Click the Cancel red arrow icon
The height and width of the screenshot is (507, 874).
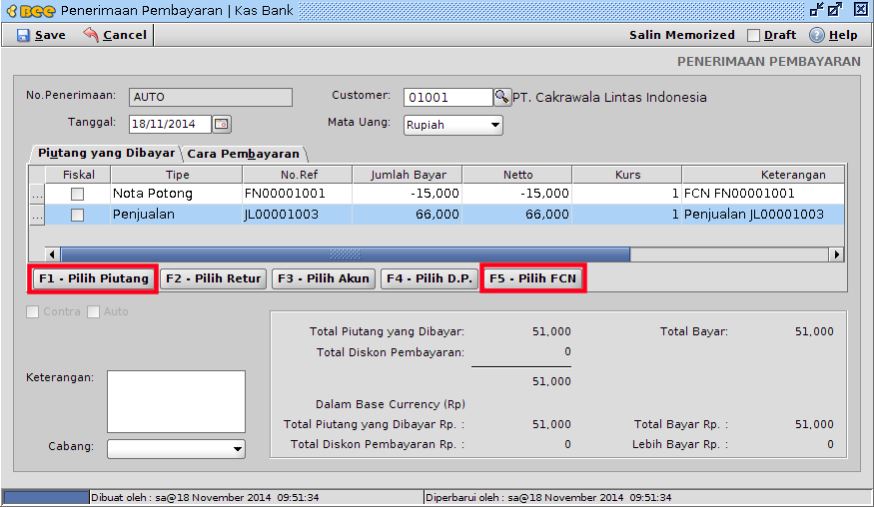tap(91, 35)
